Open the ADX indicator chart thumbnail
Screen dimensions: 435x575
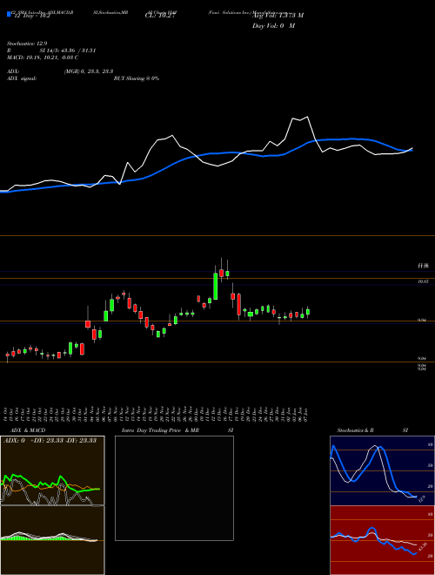tap(52, 470)
